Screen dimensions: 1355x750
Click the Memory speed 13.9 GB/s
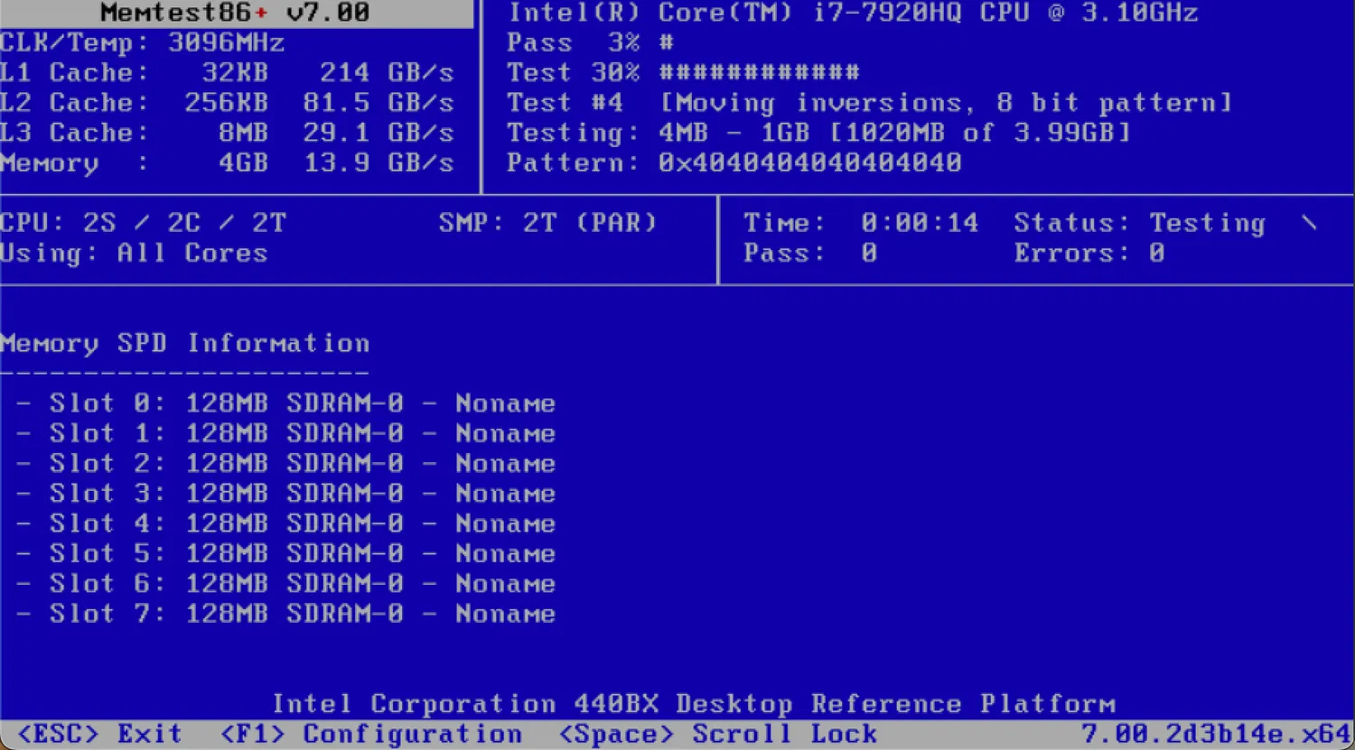[378, 163]
